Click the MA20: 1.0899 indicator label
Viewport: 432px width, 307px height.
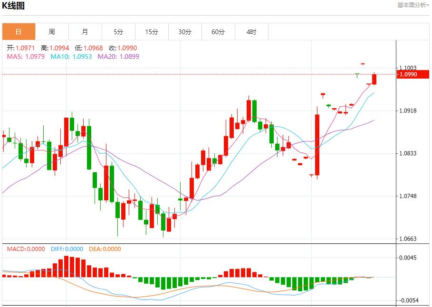coord(118,56)
